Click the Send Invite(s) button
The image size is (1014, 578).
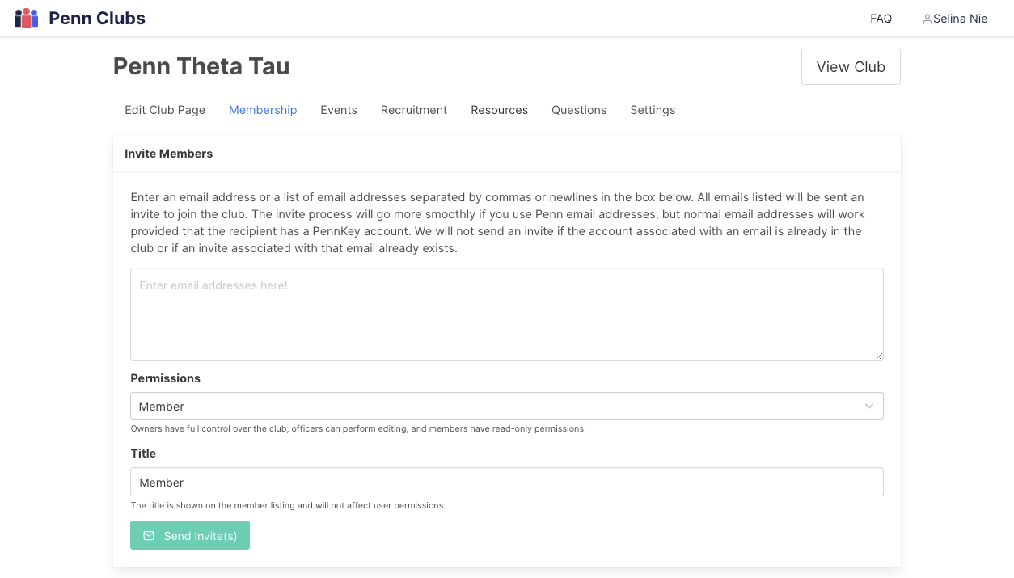[190, 535]
